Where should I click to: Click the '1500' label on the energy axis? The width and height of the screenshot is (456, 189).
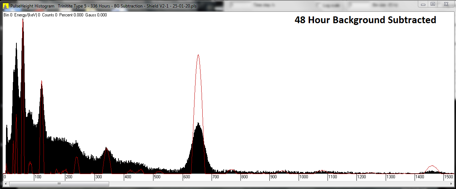(449, 177)
